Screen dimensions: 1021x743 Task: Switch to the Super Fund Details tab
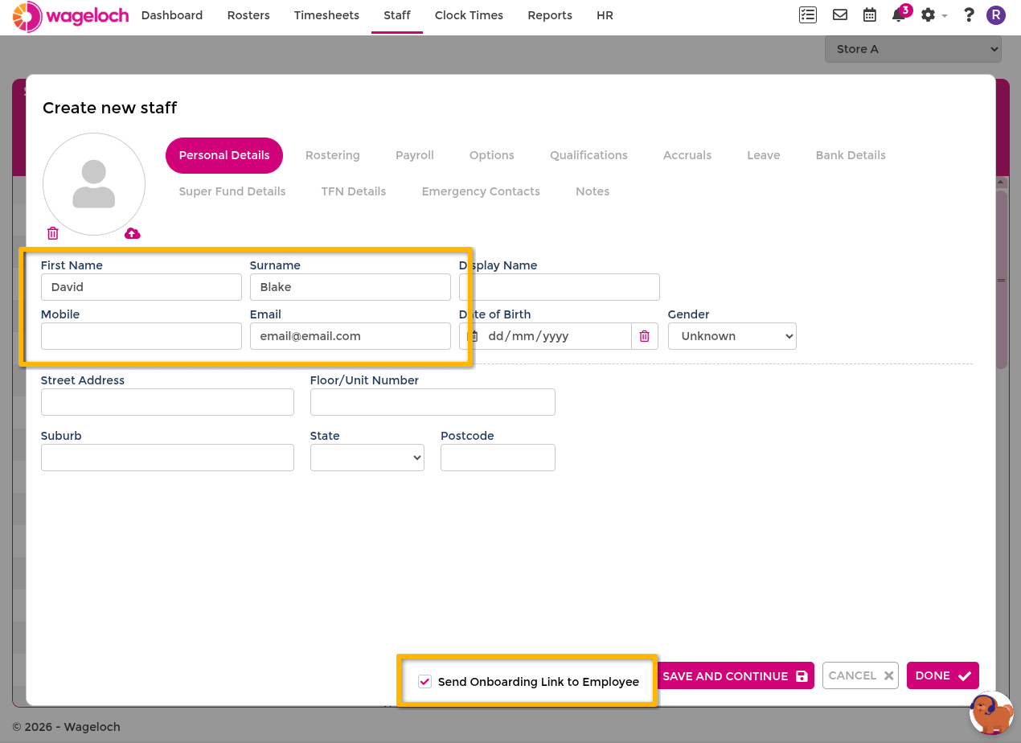pyautogui.click(x=232, y=191)
